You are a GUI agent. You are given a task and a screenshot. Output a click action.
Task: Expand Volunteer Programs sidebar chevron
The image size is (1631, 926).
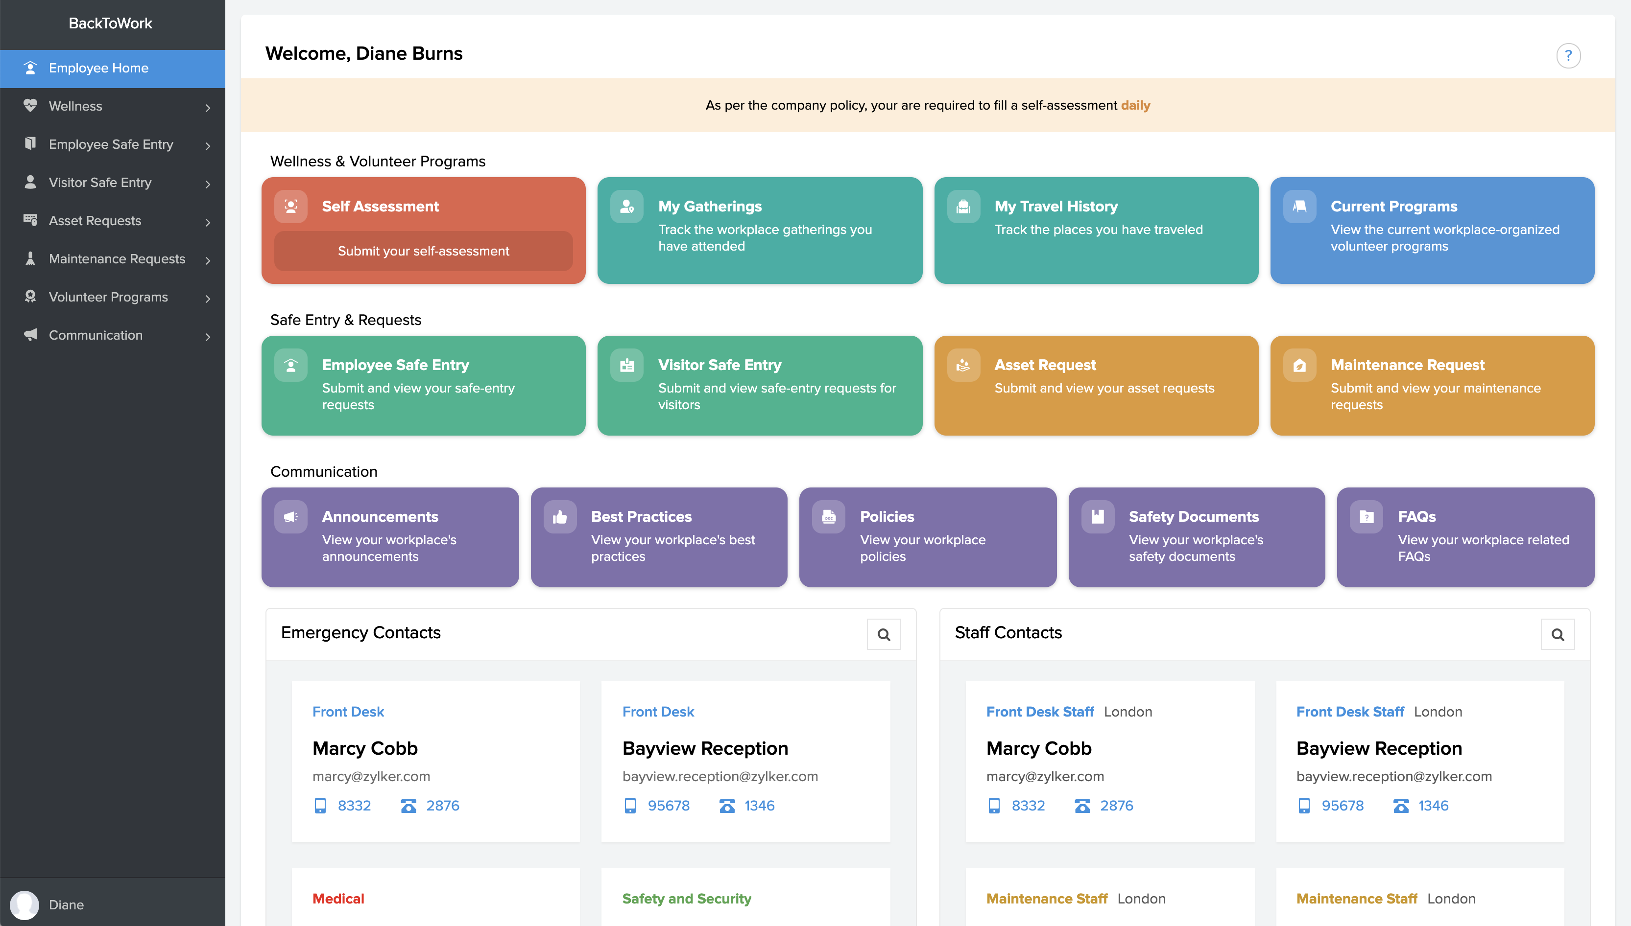pos(208,298)
